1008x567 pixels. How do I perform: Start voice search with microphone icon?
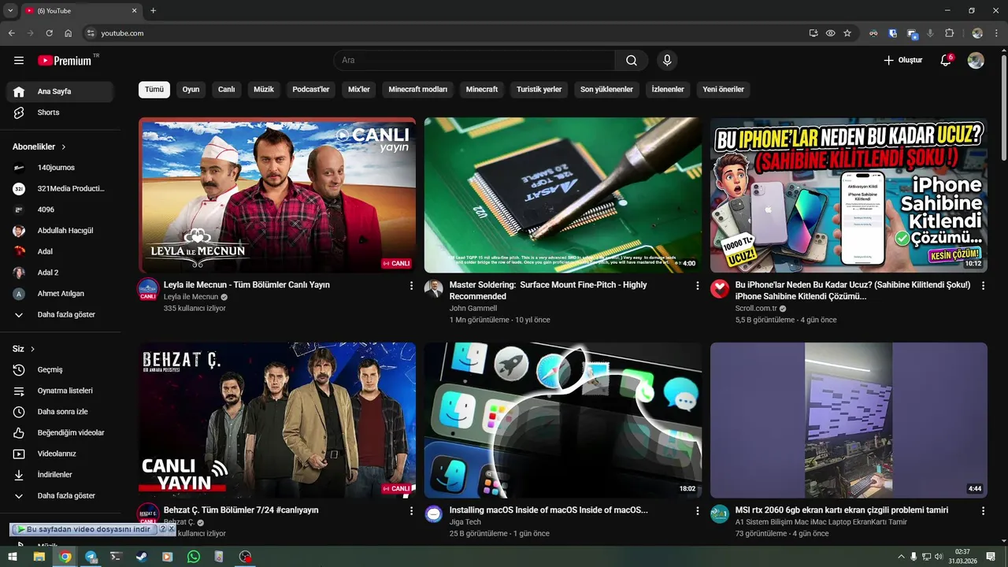[x=667, y=61]
